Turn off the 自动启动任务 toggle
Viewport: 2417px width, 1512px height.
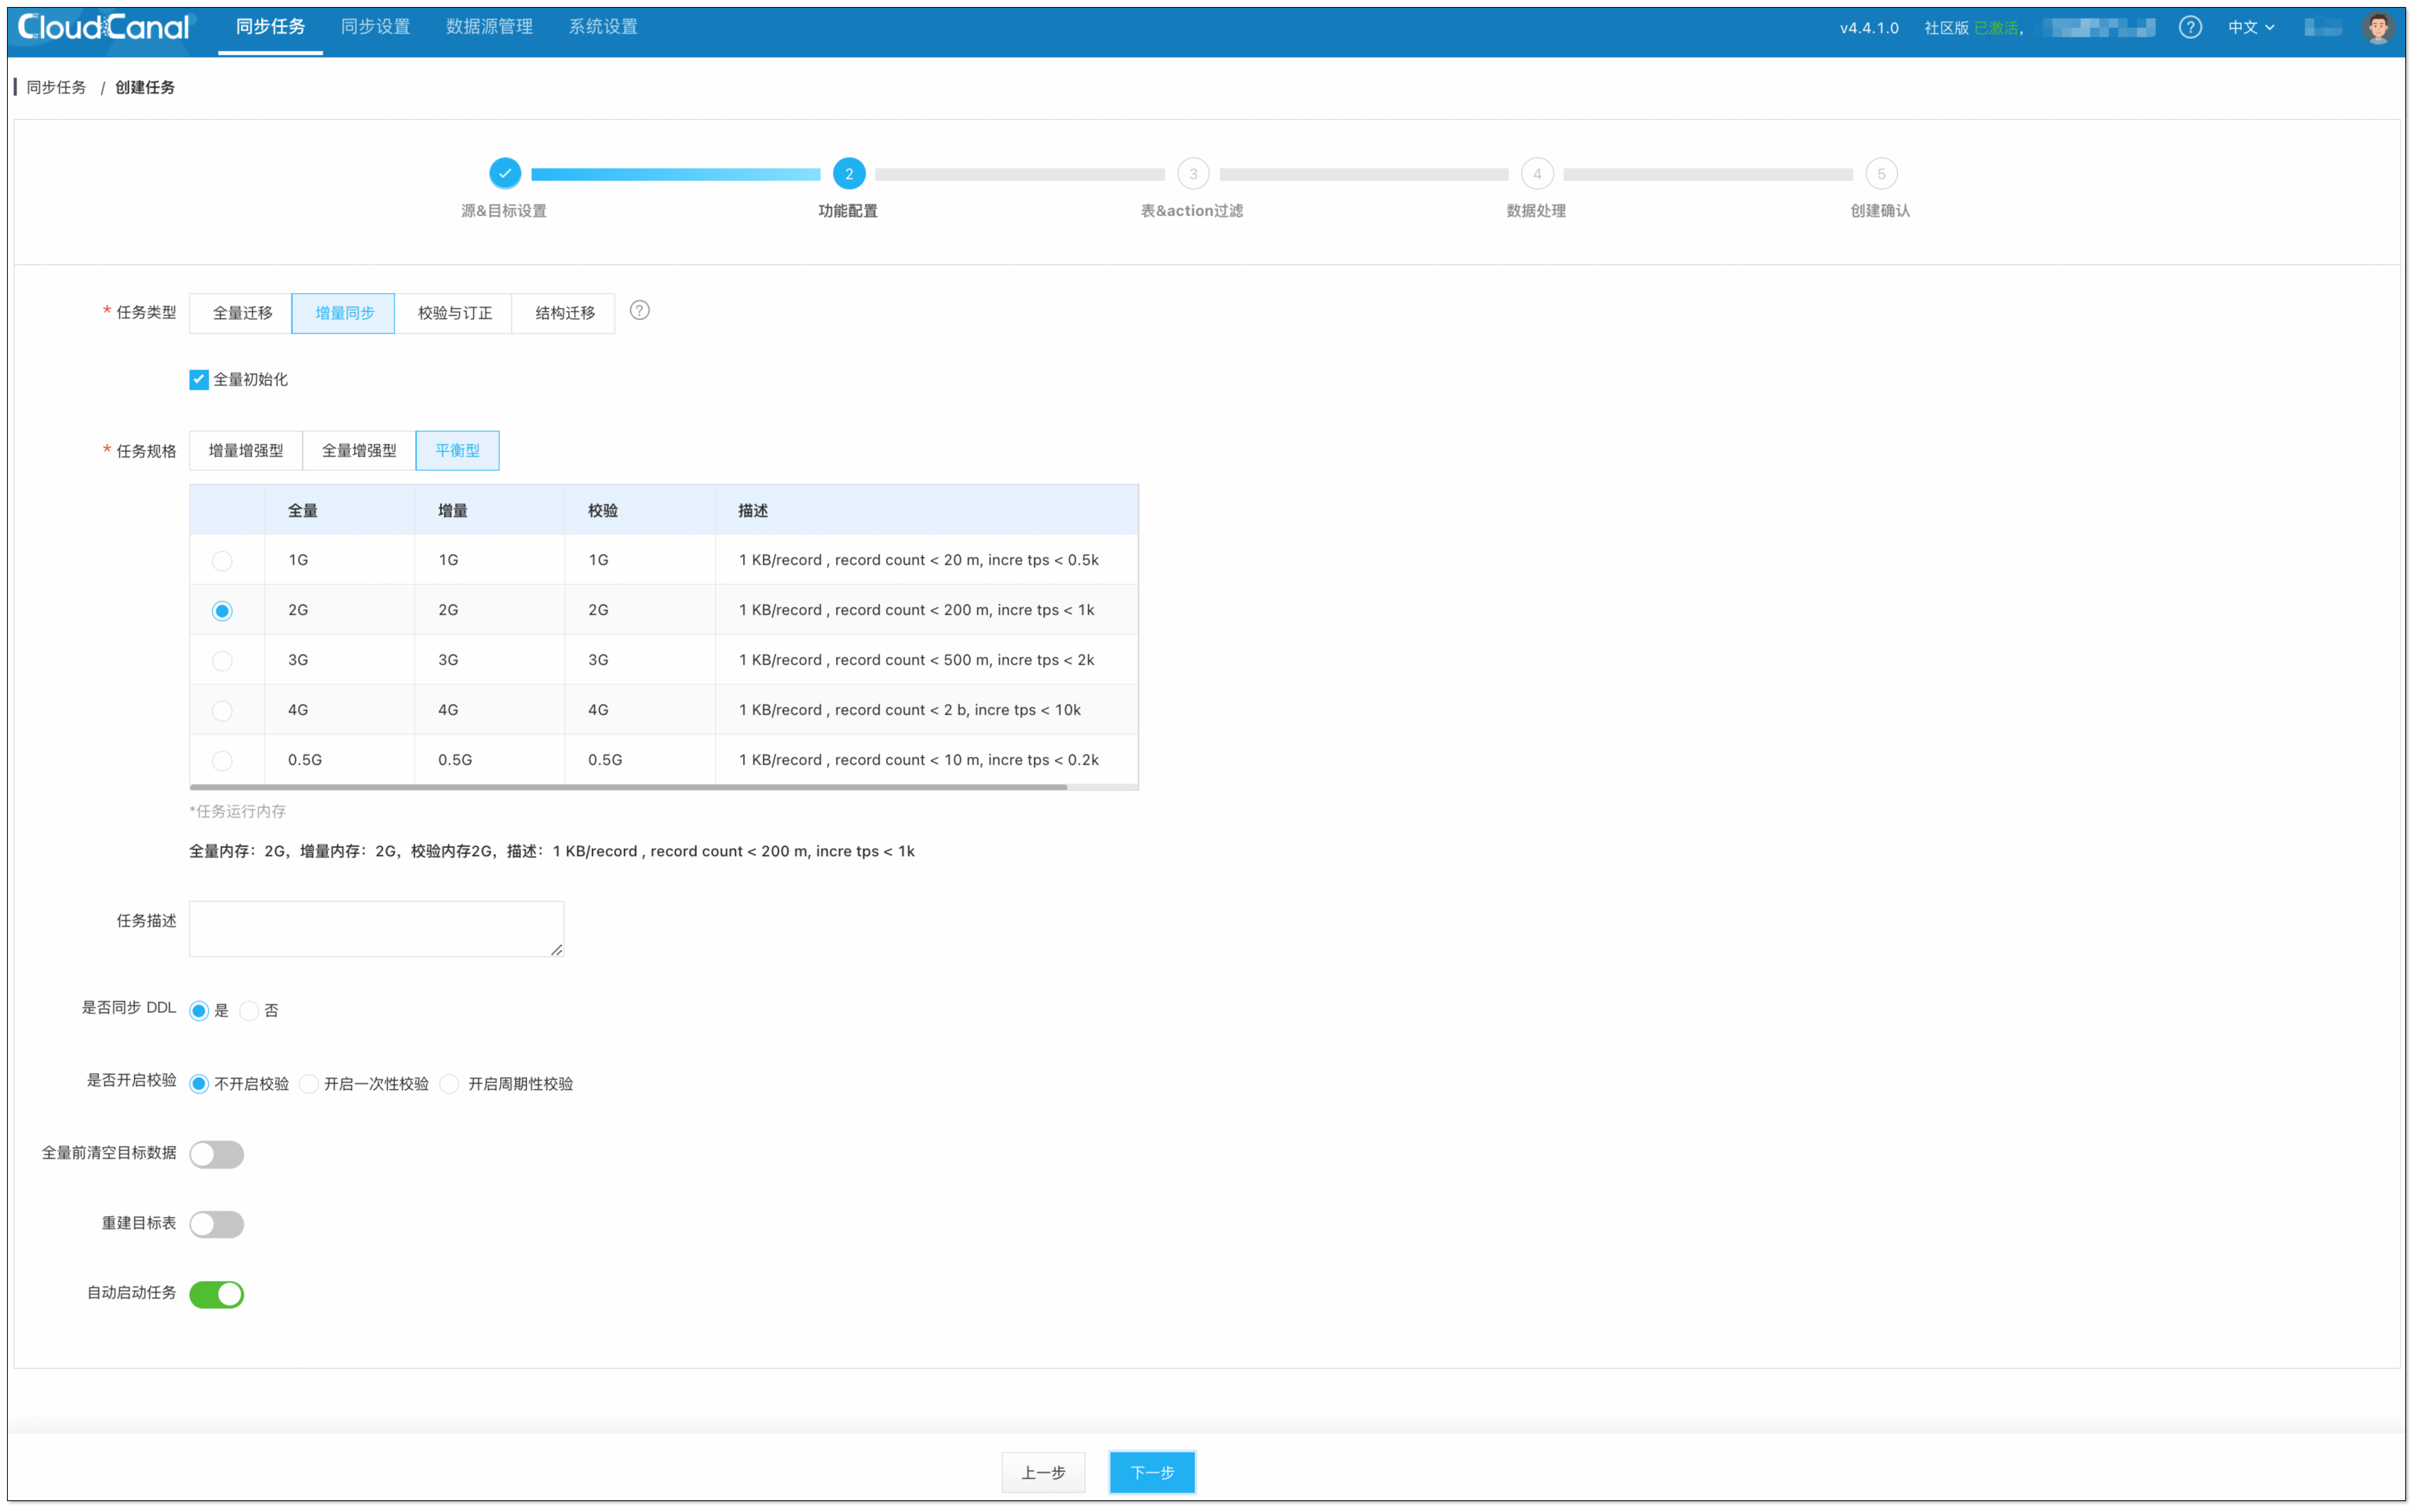tap(216, 1294)
